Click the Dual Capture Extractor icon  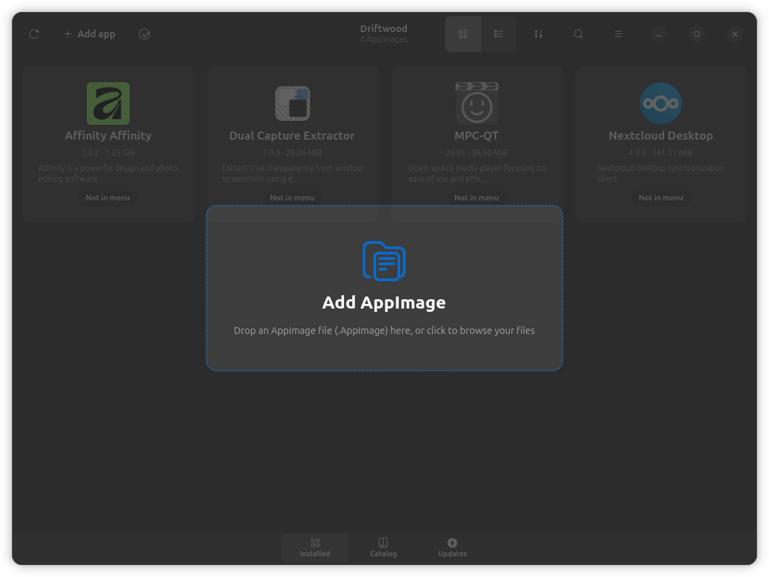(x=293, y=104)
